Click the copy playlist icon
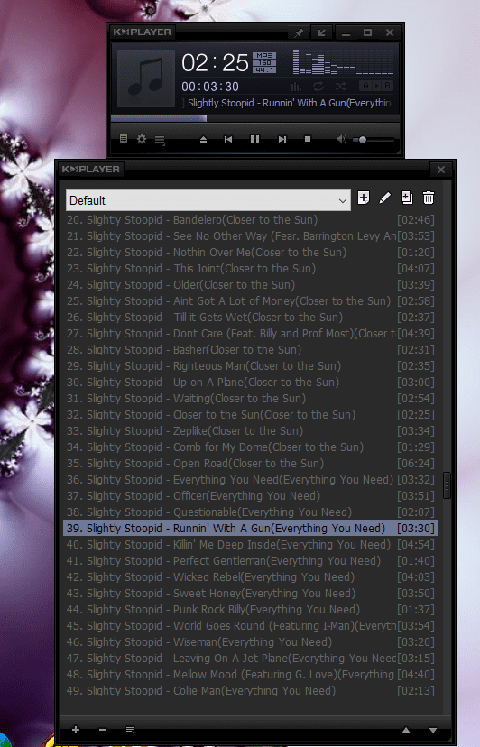The width and height of the screenshot is (480, 747). tap(407, 198)
